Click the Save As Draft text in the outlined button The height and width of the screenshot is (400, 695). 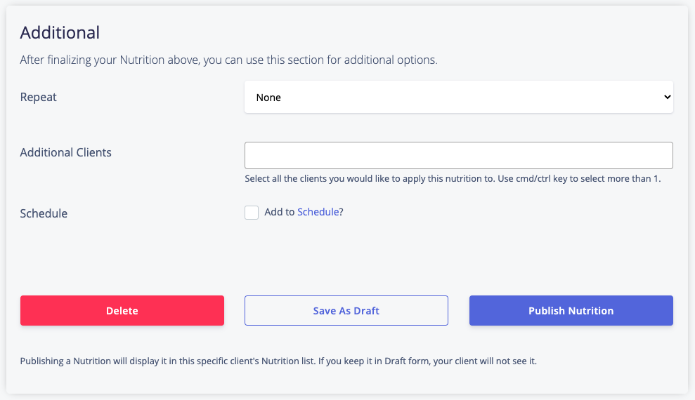346,311
